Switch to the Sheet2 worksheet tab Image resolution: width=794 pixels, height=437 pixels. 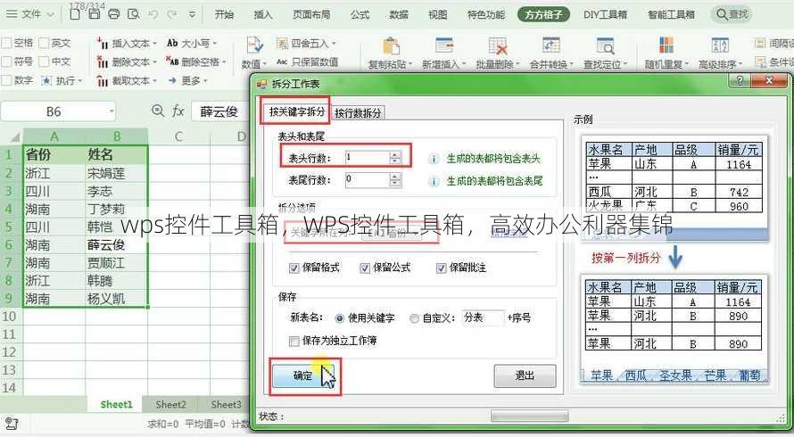170,405
